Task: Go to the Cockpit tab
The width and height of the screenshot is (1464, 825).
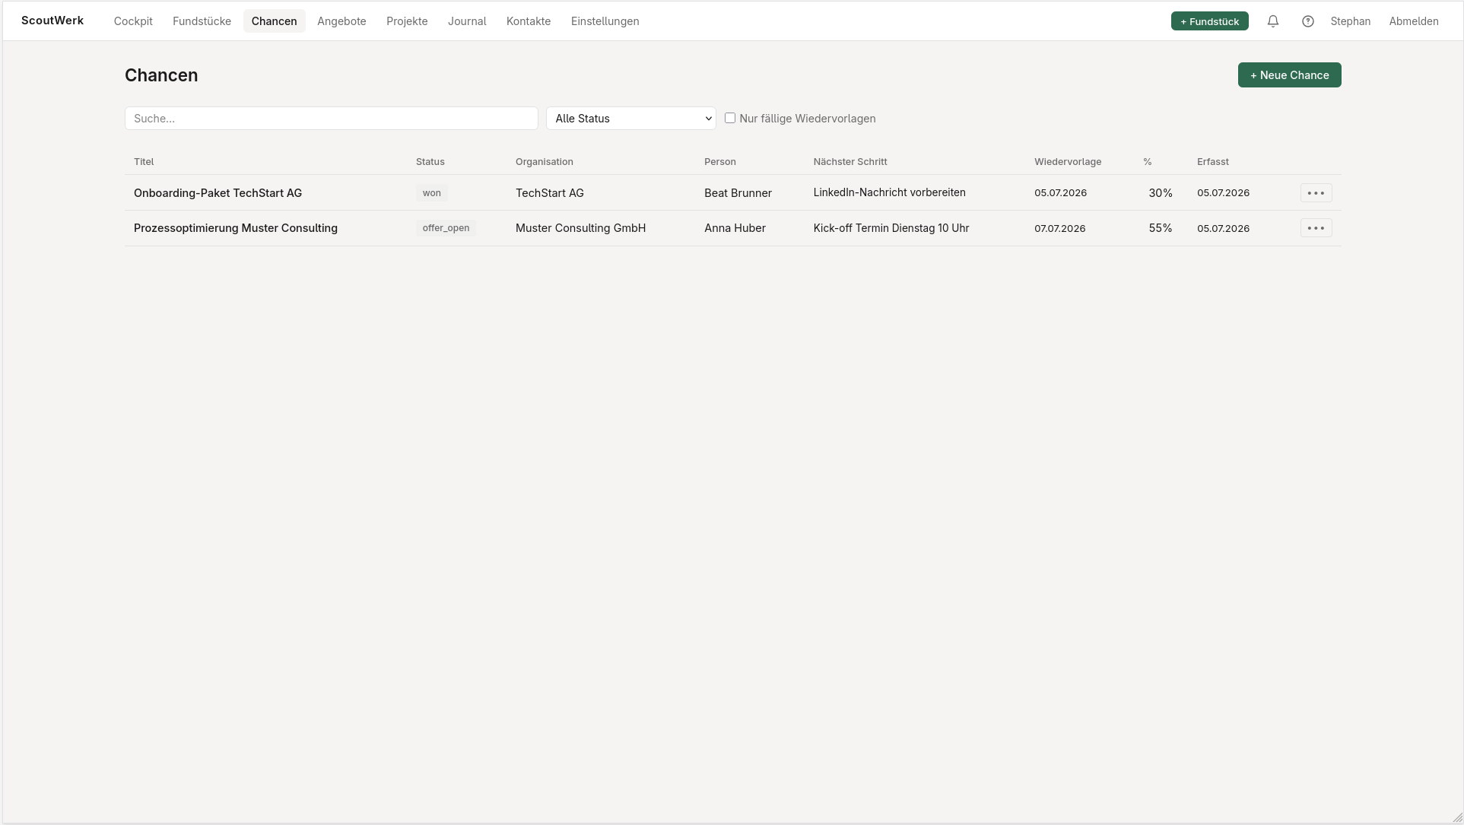Action: 133,21
